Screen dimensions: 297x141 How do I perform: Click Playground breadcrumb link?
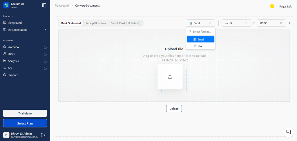[62, 6]
